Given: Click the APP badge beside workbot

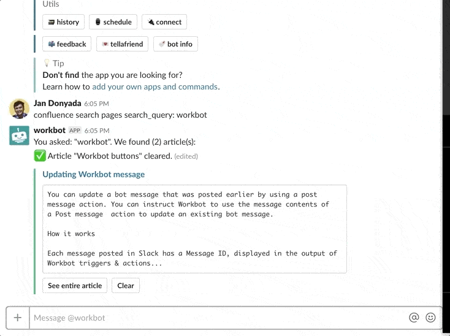Looking at the screenshot, I should (75, 131).
